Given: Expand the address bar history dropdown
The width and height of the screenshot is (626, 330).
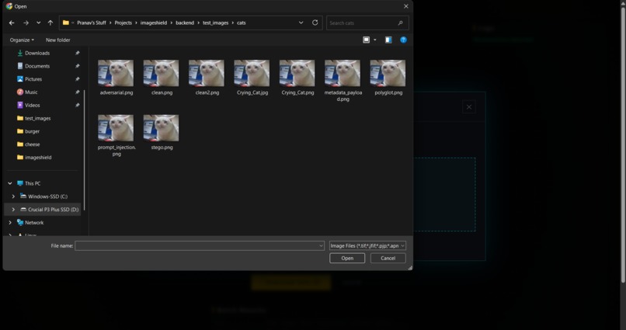Looking at the screenshot, I should click(x=301, y=23).
